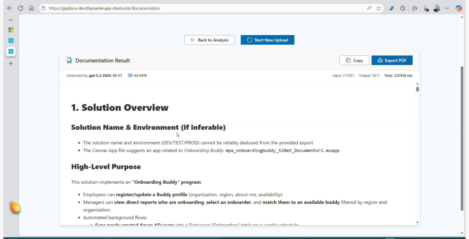Show downloads panel

[x=426, y=8]
